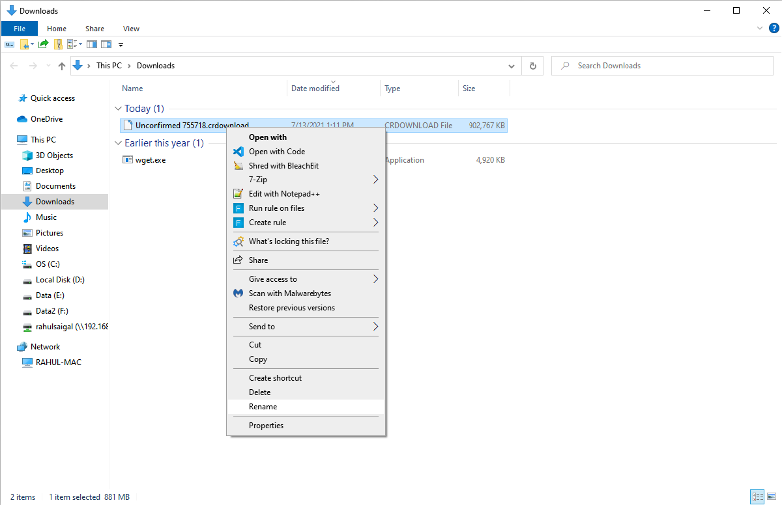Click the blue File button
782x505 pixels.
[20, 29]
